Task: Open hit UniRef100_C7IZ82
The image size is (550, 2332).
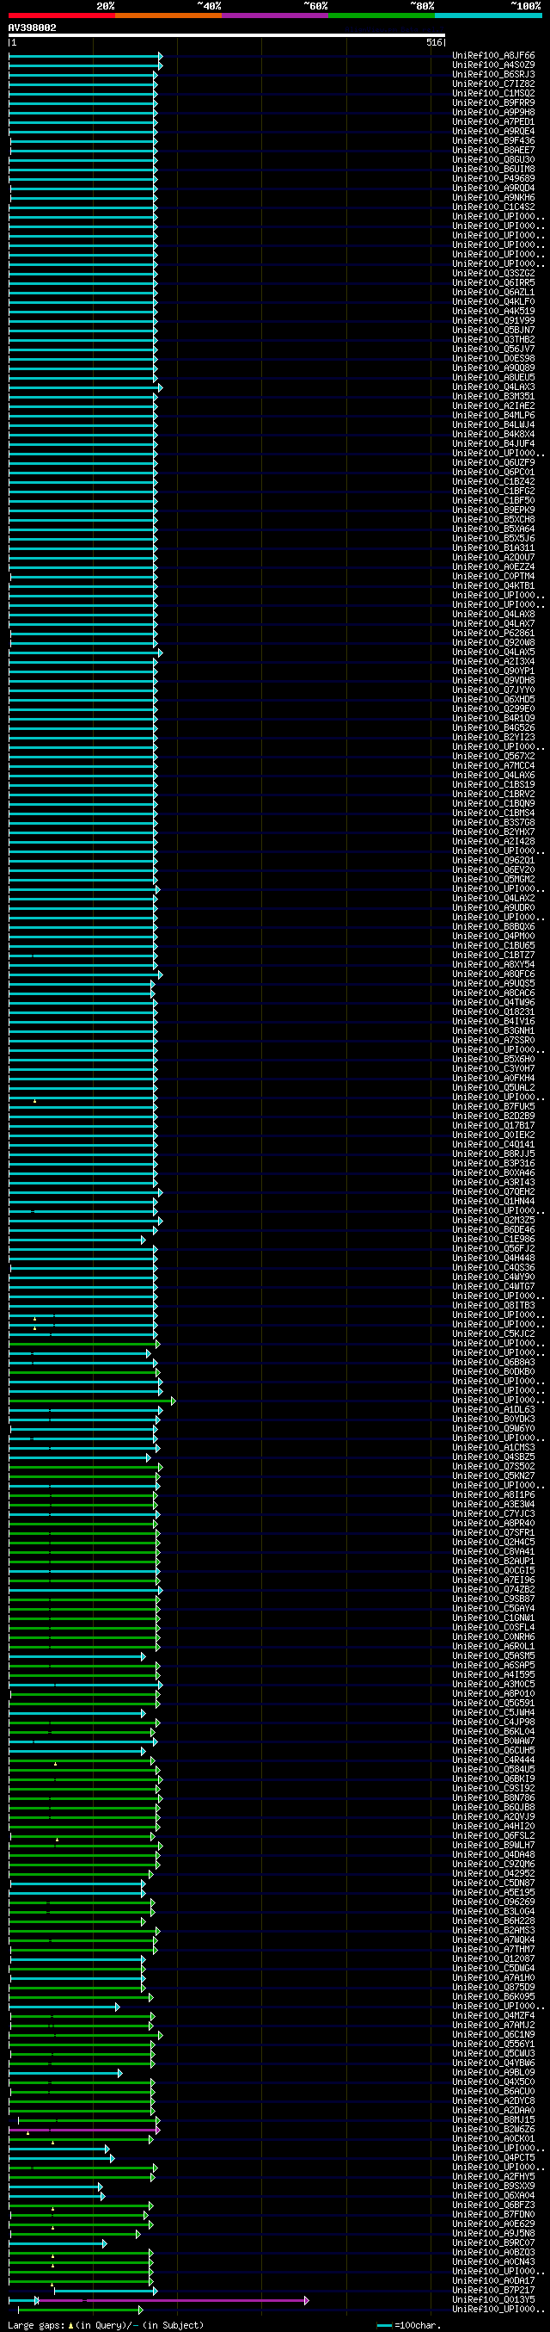Action: 493,84
